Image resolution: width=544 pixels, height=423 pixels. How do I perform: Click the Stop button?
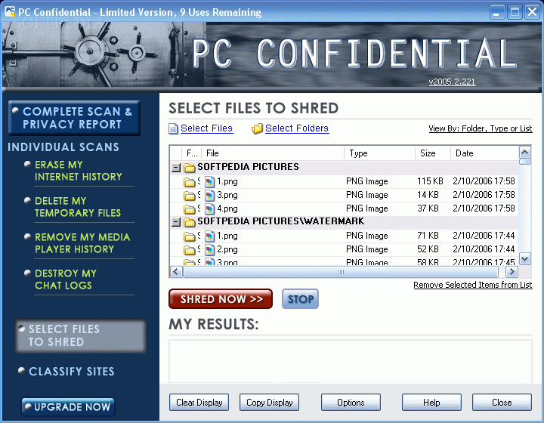(300, 299)
